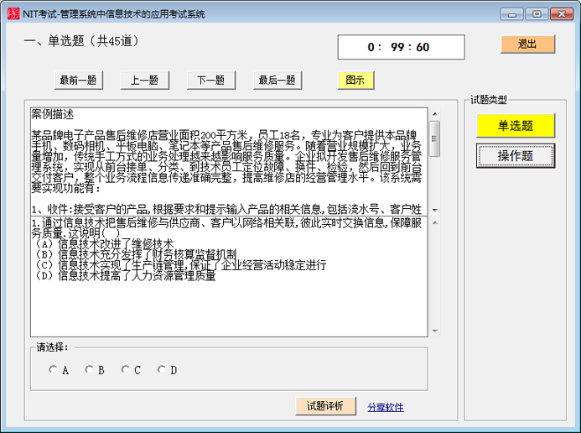581x433 pixels.
Task: Click case description scrollbar down arrow
Action: pos(434,209)
